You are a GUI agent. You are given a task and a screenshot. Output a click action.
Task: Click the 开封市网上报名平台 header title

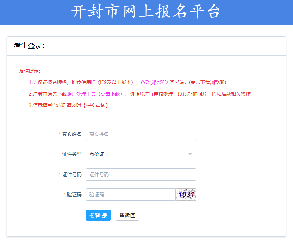(146, 12)
